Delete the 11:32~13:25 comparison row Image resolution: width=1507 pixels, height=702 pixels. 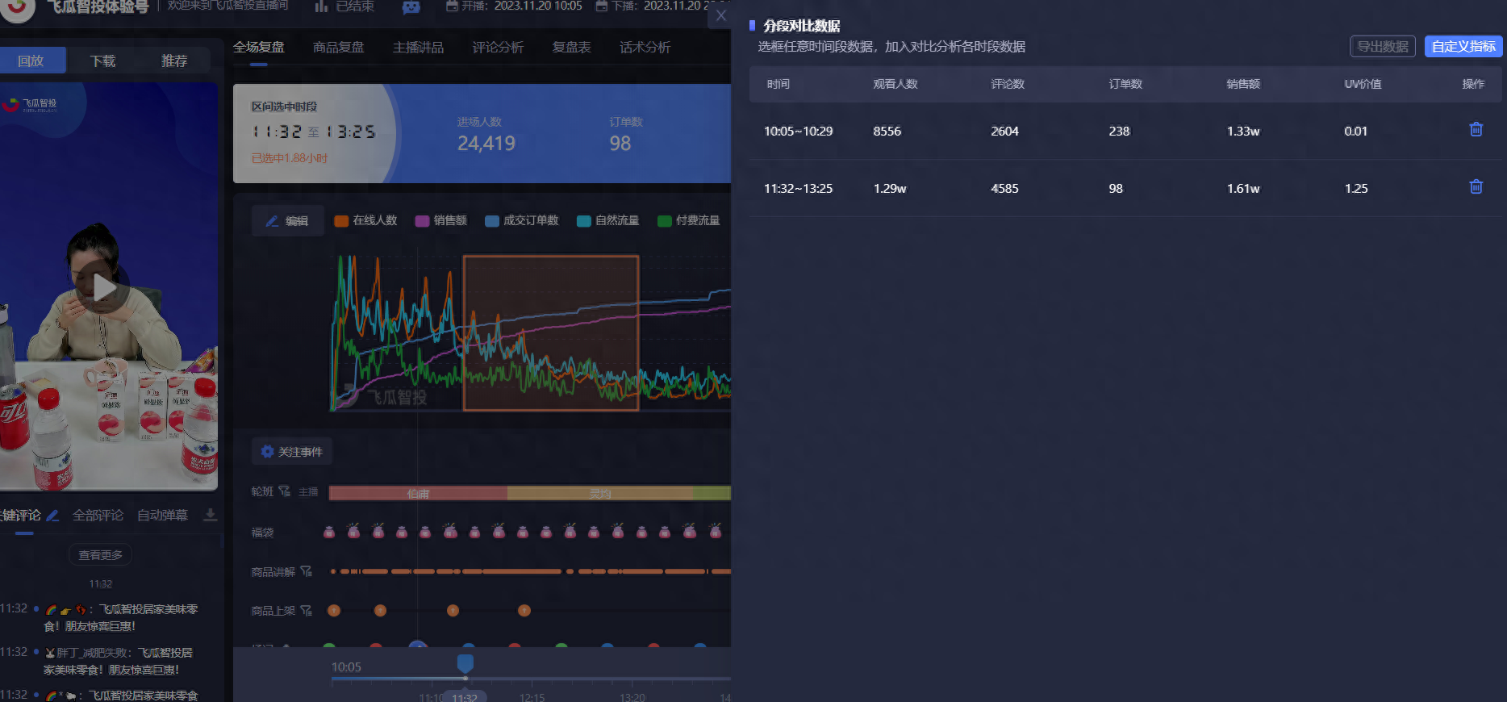tap(1476, 187)
